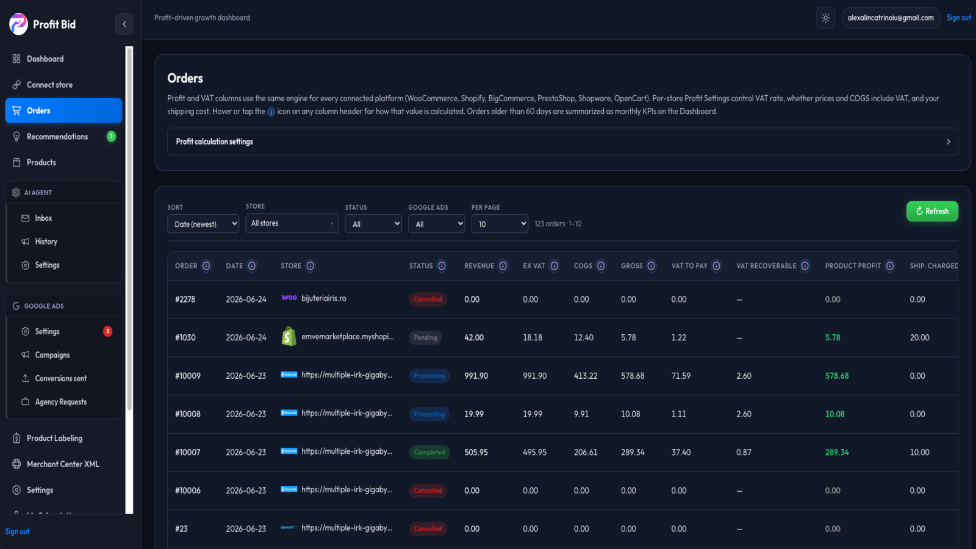Open the Per Page dropdown set to 10
This screenshot has height=549, width=976.
(x=500, y=224)
